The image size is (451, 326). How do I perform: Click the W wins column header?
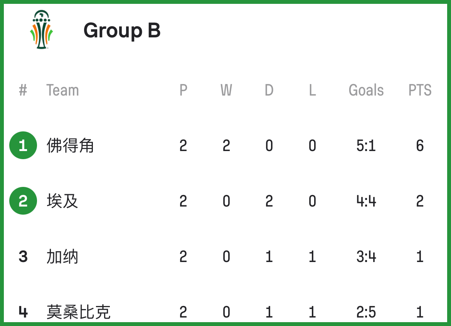point(226,90)
